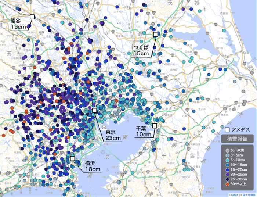Click the Yokohama AMeDAS square marker
The width and height of the screenshot is (257, 197).
tap(72, 159)
